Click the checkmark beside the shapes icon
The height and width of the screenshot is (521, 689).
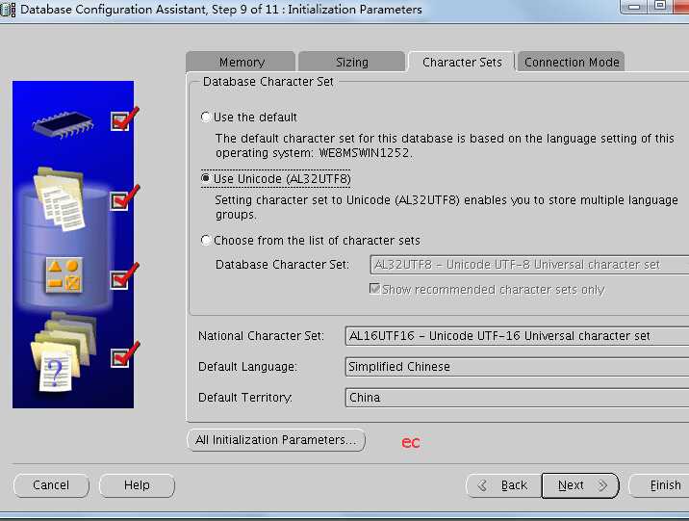125,275
